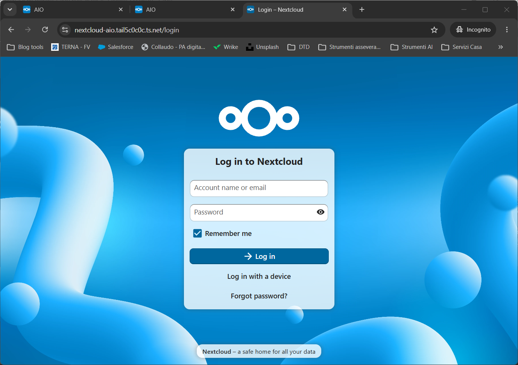
Task: Uncheck the Remember me checkbox
Action: pos(197,233)
